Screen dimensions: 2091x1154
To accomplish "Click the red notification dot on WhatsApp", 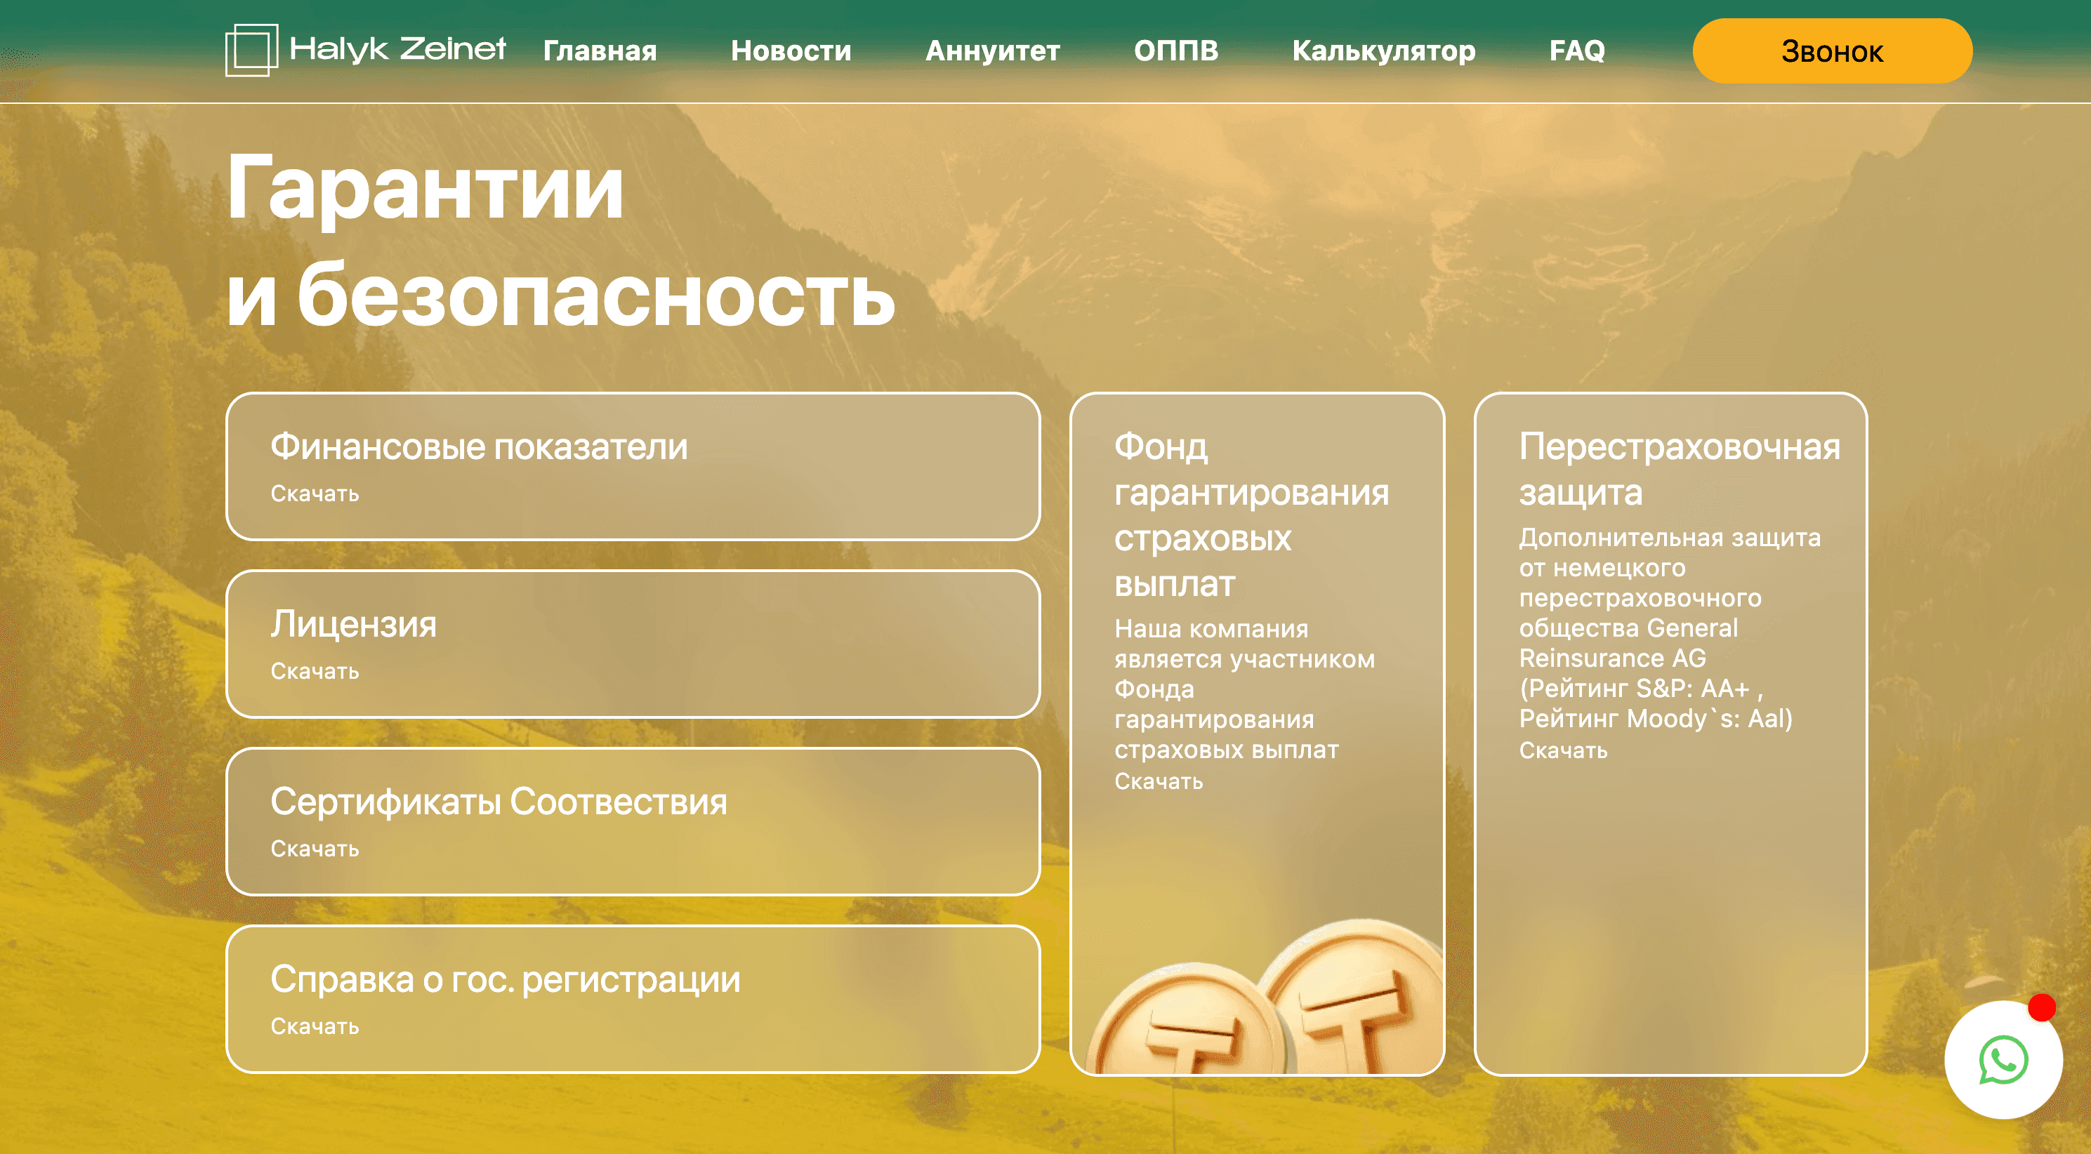I will click(2041, 1007).
